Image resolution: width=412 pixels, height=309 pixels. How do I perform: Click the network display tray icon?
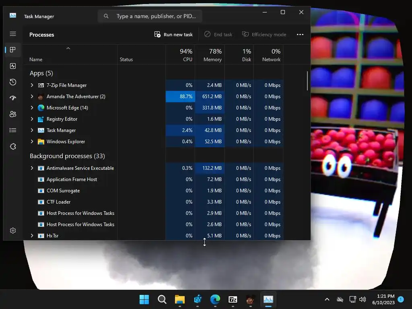(352, 299)
